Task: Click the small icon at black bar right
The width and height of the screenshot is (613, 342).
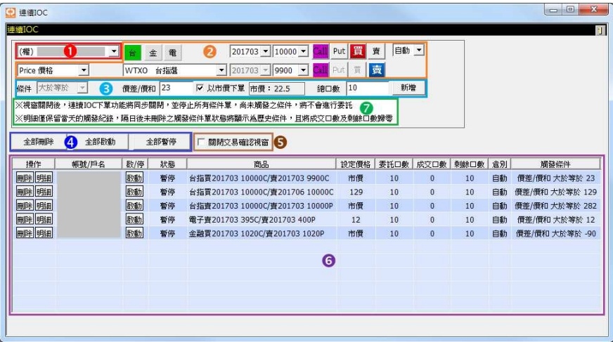Action: click(x=600, y=30)
